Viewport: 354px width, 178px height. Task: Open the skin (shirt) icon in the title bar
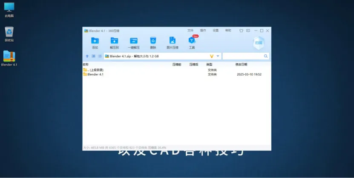pos(241,31)
